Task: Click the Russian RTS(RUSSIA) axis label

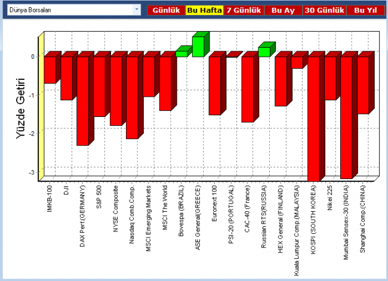Action: (x=264, y=217)
